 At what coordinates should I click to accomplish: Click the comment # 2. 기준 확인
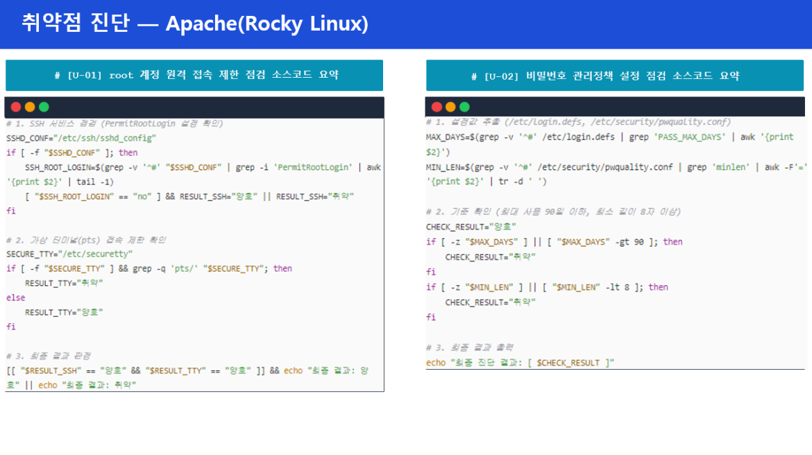click(554, 212)
